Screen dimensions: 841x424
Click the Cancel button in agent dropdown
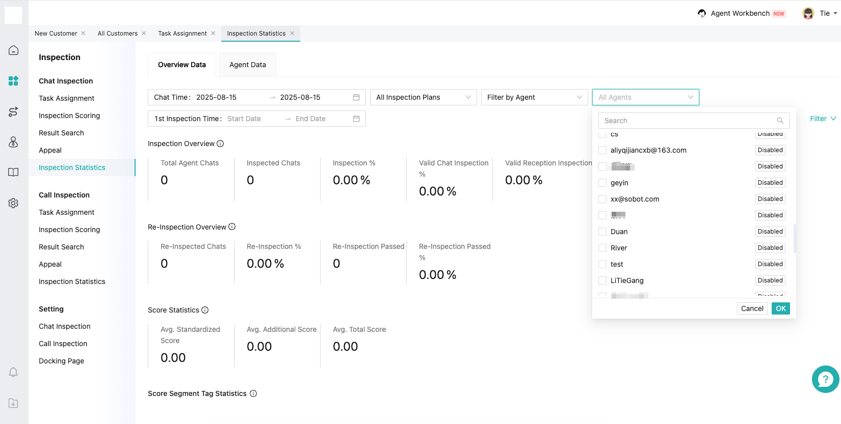tap(752, 308)
